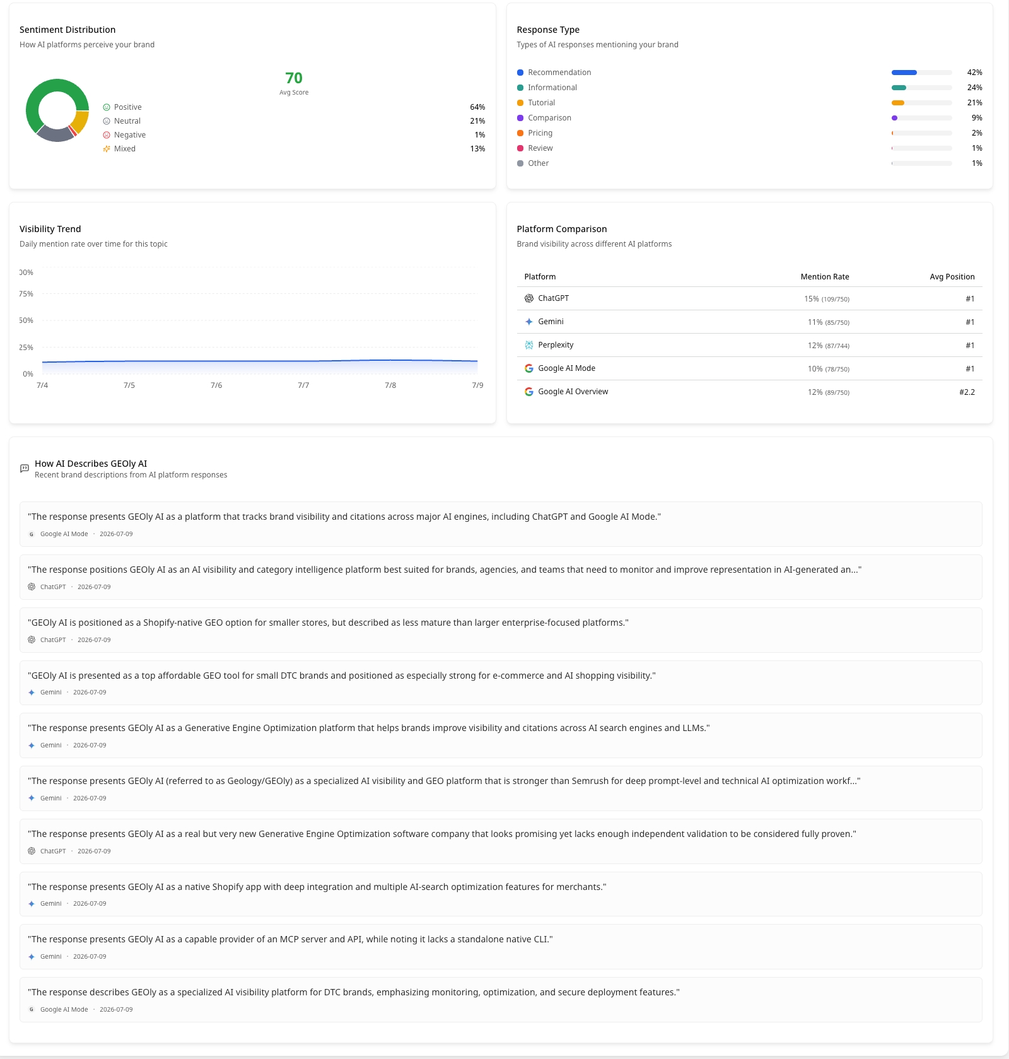Click the orange Tutorial legend dot
Viewport: 1009px width, 1059px height.
[520, 103]
